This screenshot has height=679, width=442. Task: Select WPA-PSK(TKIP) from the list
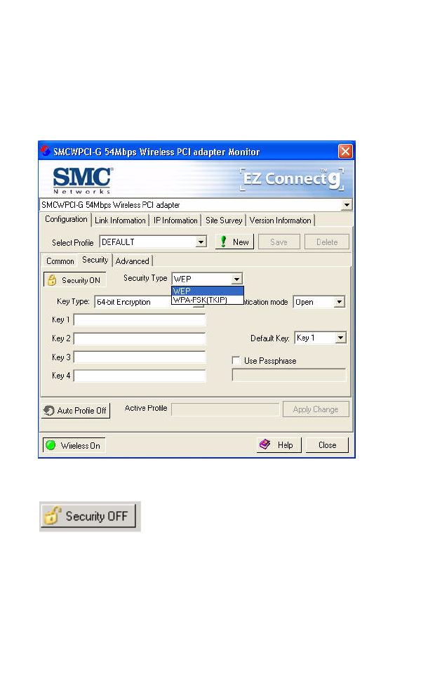pyautogui.click(x=208, y=300)
